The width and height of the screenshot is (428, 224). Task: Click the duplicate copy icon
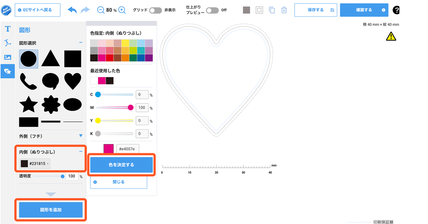coord(272,10)
